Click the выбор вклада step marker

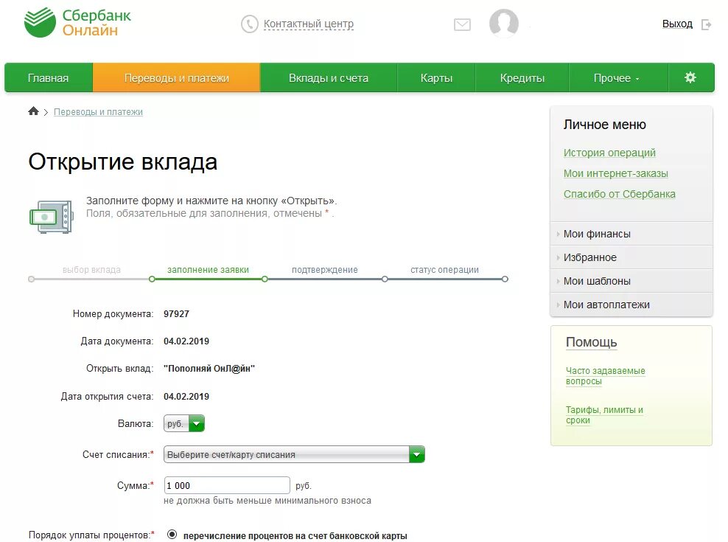point(31,279)
